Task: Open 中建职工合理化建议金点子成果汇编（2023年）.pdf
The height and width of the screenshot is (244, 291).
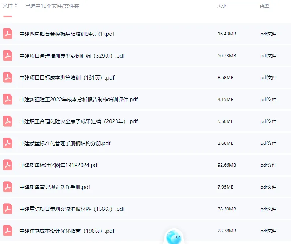Action: [78, 121]
